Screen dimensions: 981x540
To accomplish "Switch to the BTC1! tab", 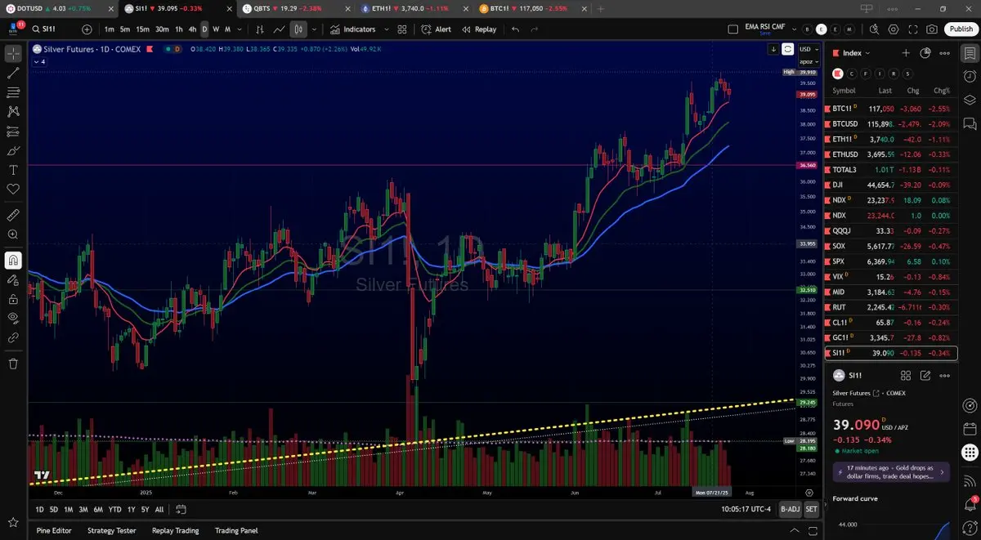I will click(x=530, y=8).
